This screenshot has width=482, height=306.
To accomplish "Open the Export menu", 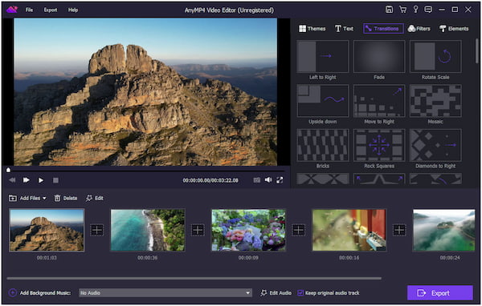I will click(x=51, y=10).
